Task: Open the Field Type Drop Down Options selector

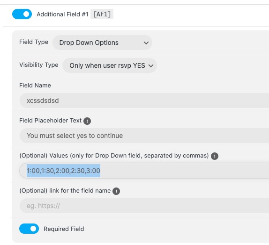Action: coord(103,43)
